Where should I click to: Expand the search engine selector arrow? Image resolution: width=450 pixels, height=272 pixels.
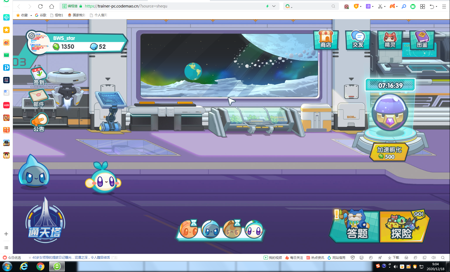pyautogui.click(x=292, y=7)
